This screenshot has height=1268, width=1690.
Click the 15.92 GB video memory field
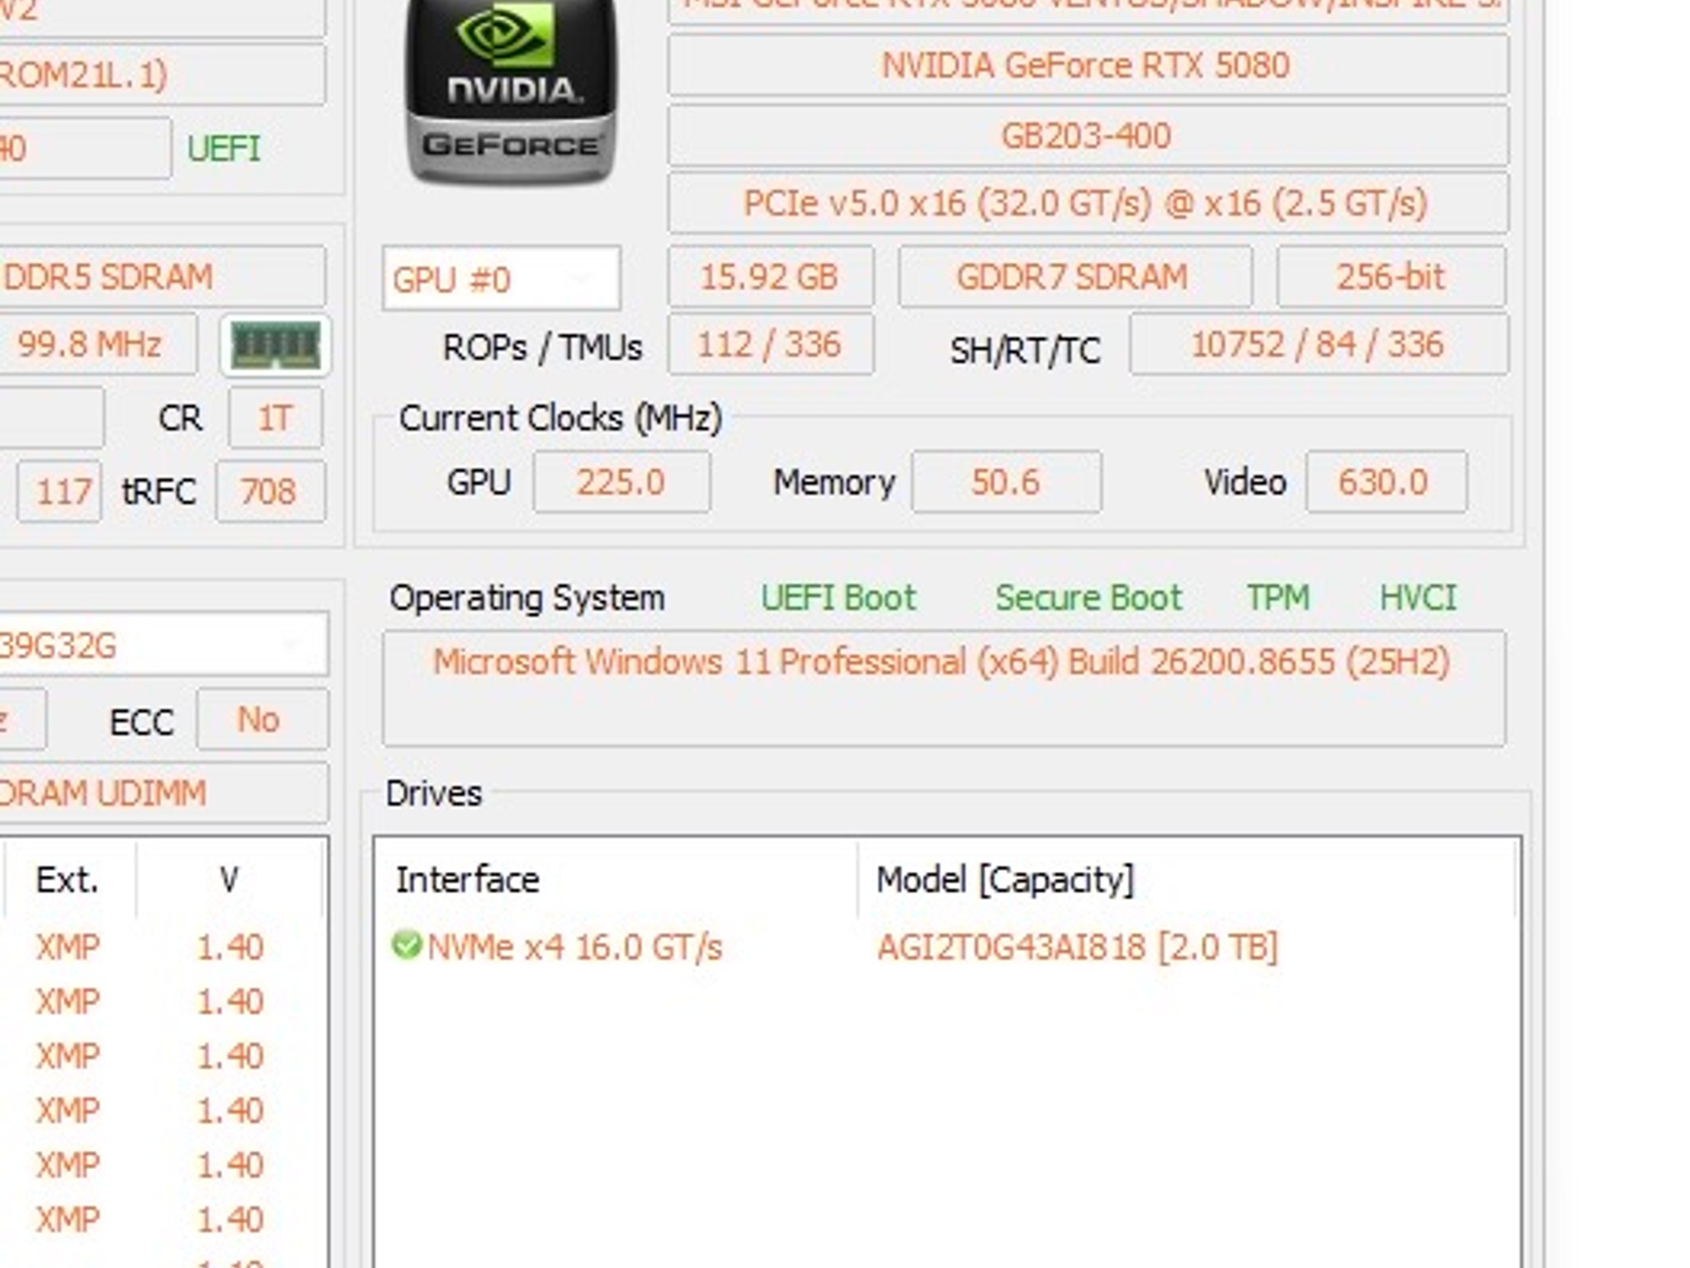pyautogui.click(x=770, y=277)
